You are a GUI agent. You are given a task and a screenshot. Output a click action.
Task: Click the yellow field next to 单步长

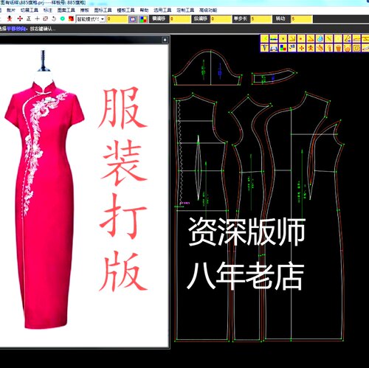coord(261,19)
